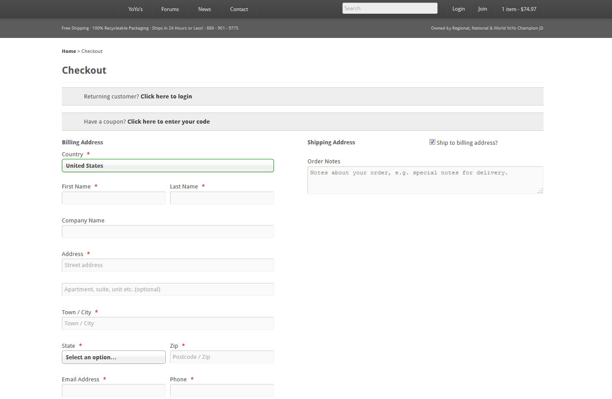
Task: Click the Street address field
Action: pos(167,265)
